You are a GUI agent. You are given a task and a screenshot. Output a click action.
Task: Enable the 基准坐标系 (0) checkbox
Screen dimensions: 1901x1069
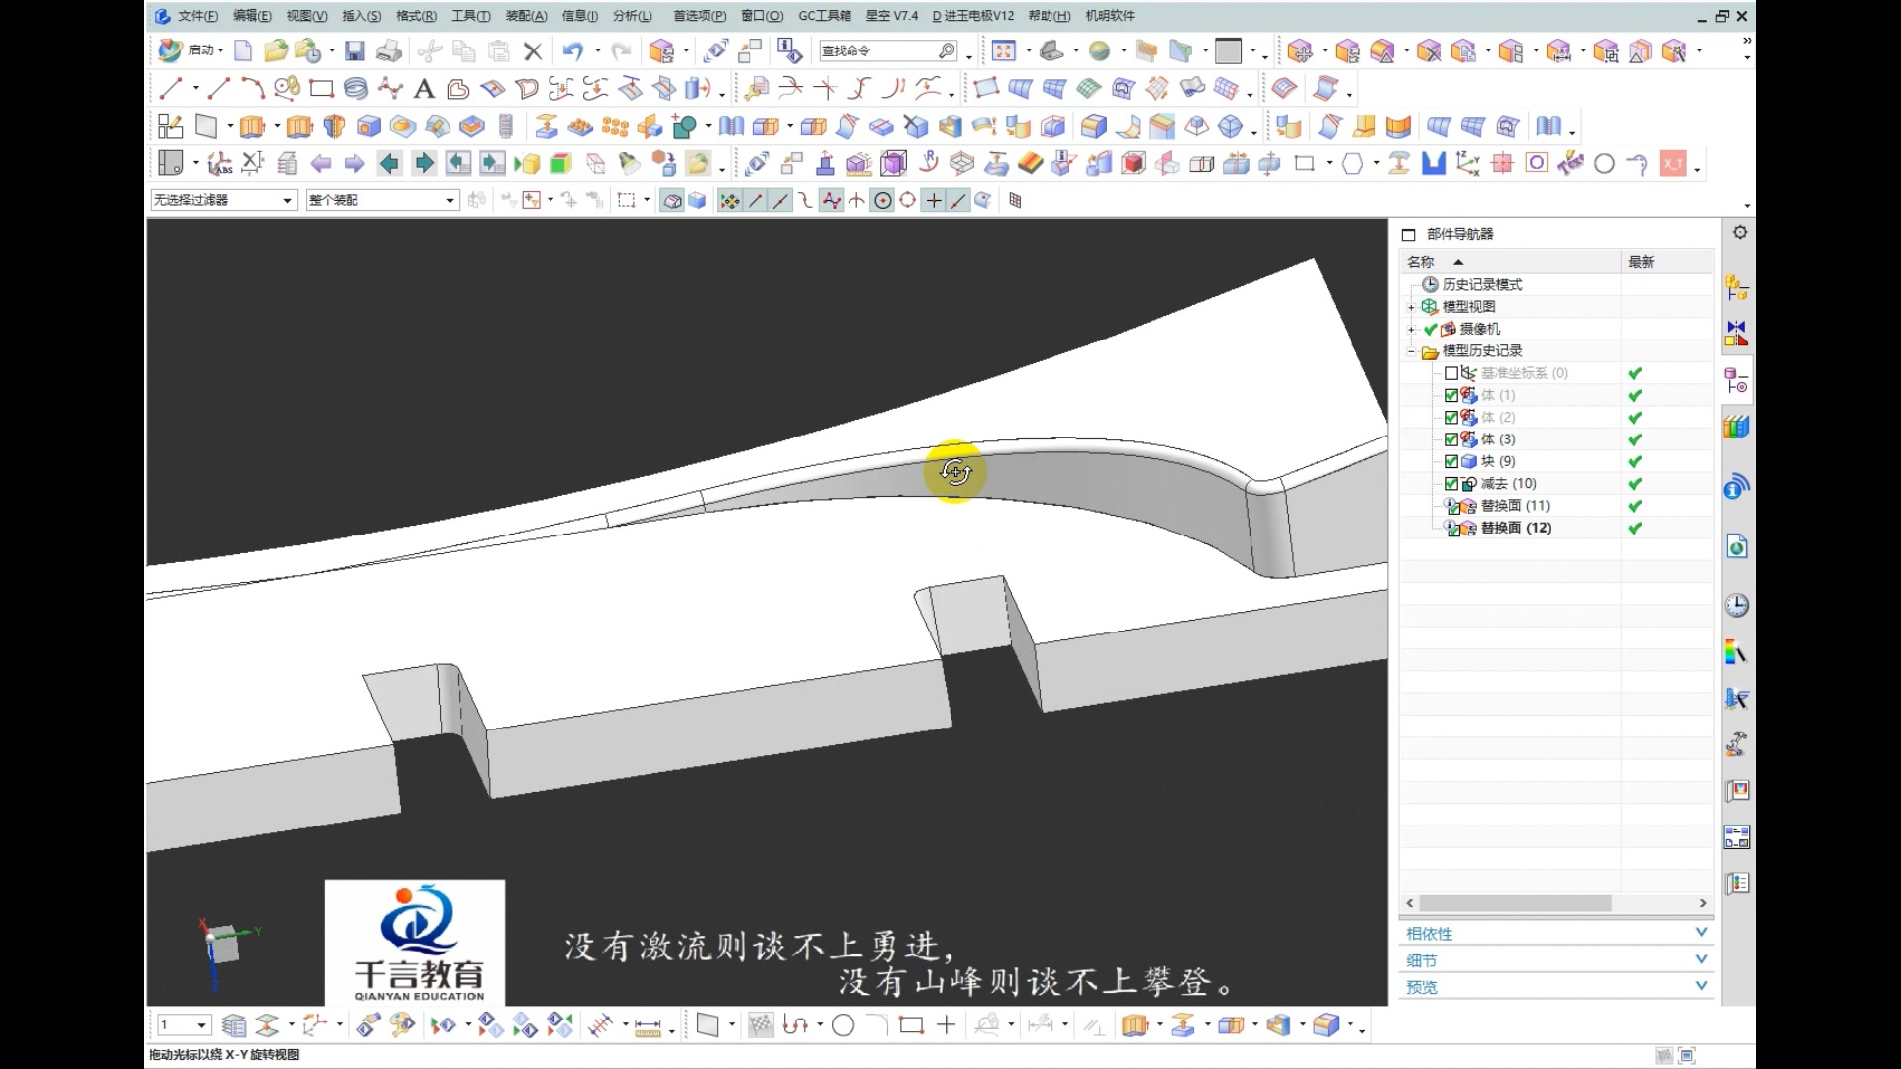click(1451, 373)
